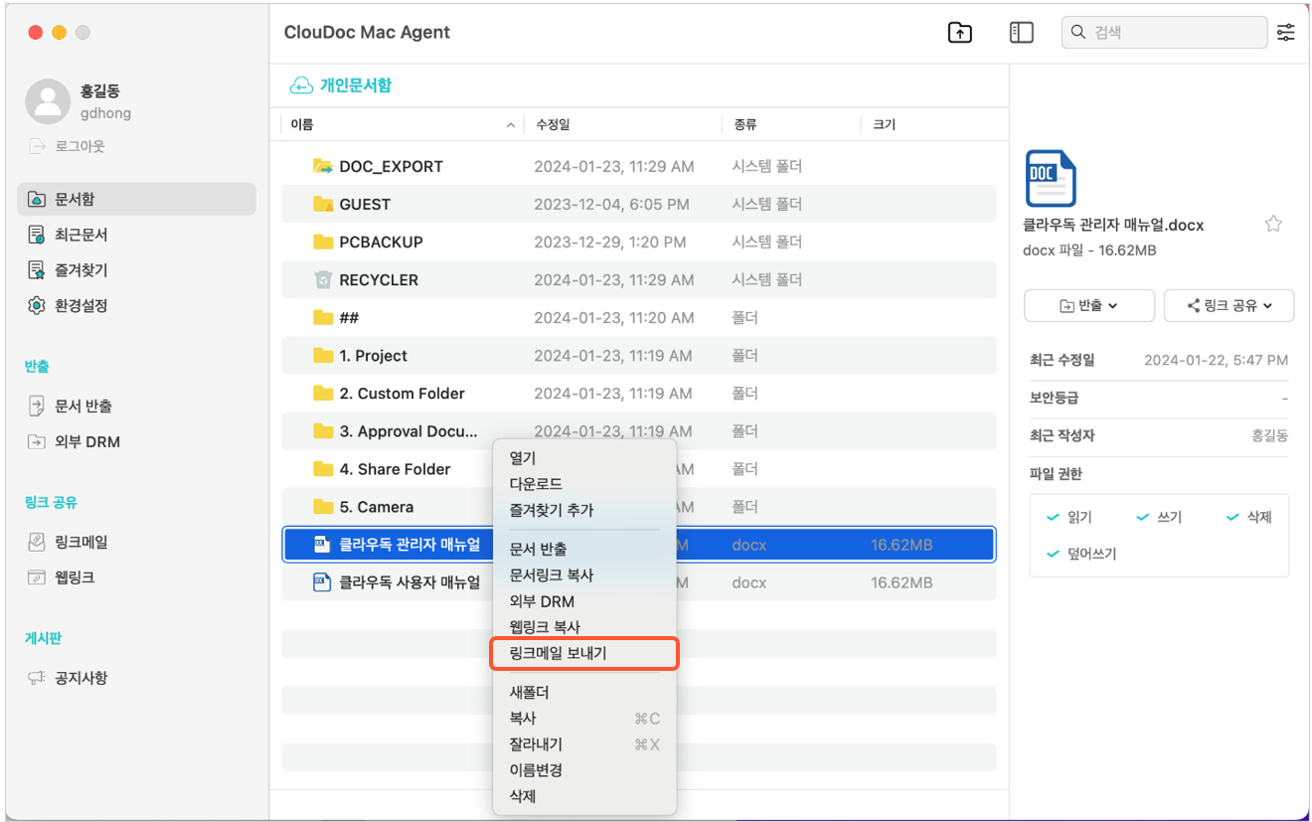
Task: Click 16.62MB size of the 사용자 매뉴얼 row
Action: tap(902, 581)
